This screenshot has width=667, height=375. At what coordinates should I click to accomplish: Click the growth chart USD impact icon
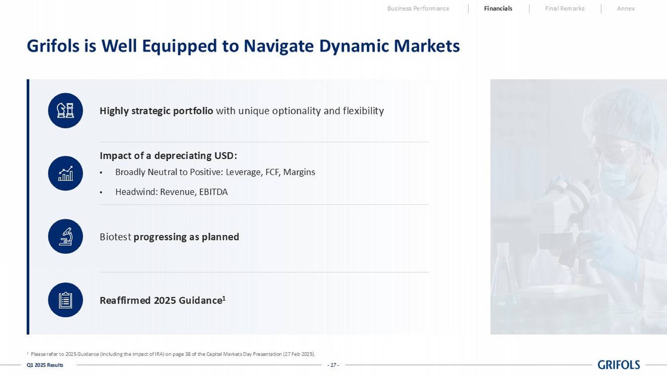pos(65,173)
